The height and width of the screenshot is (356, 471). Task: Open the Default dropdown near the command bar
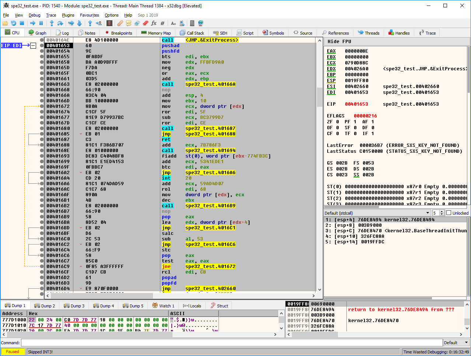coord(456,342)
